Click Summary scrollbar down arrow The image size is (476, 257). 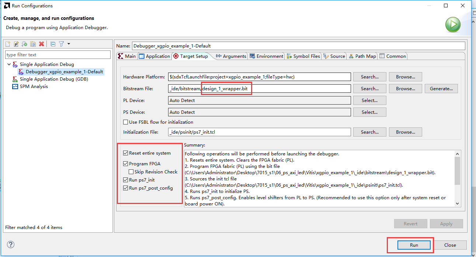point(458,204)
